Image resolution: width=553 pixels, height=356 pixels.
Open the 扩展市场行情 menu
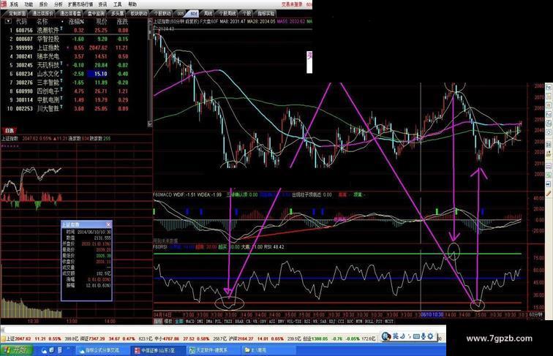(80, 4)
